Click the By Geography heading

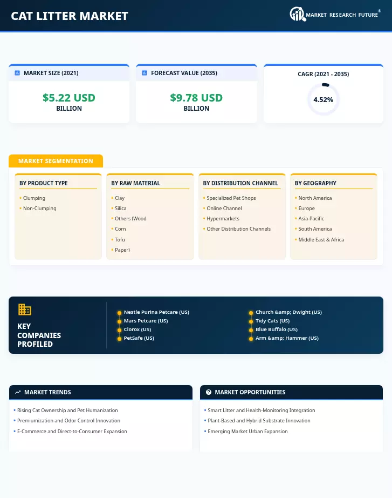pyautogui.click(x=315, y=183)
